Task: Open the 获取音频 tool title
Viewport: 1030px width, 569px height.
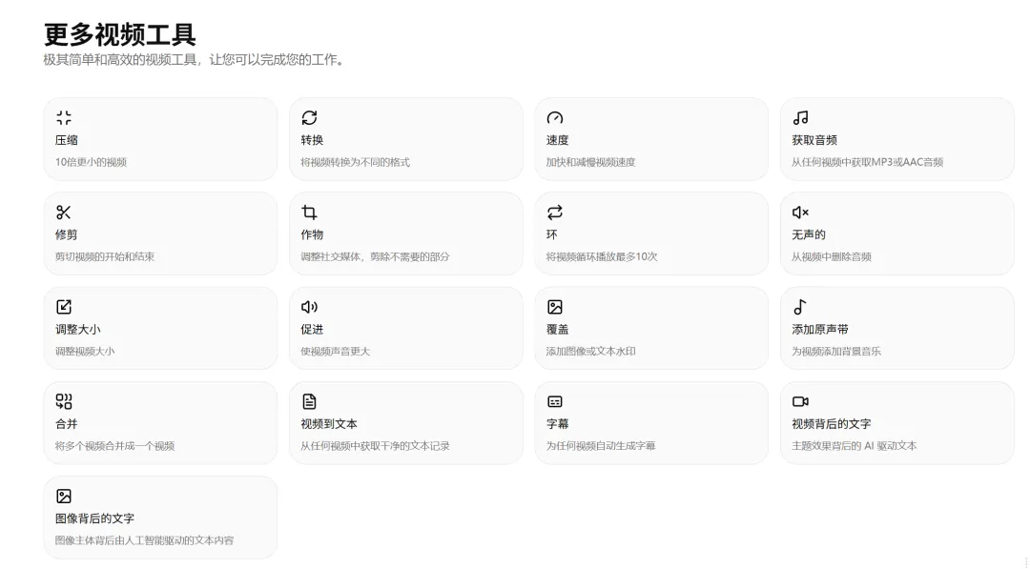Action: pos(814,140)
